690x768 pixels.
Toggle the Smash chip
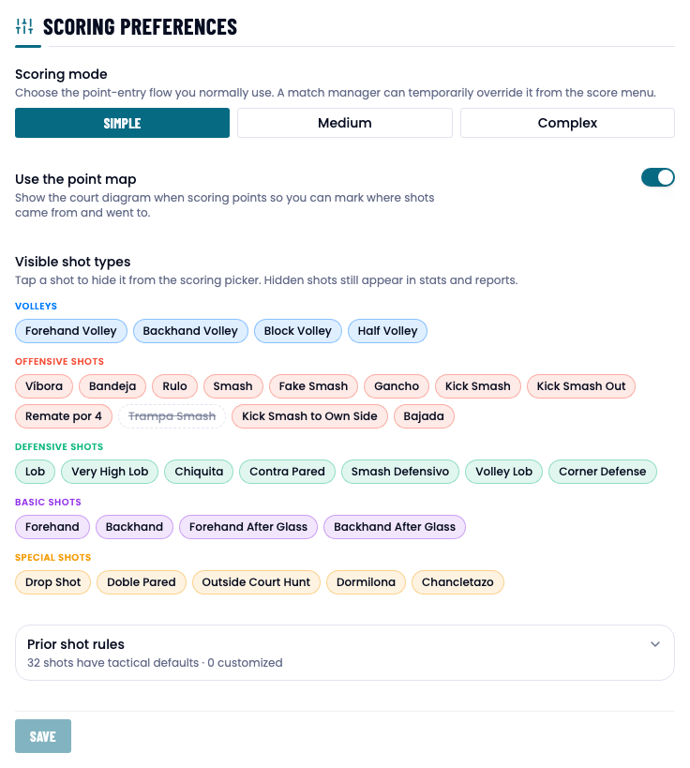[x=233, y=386]
